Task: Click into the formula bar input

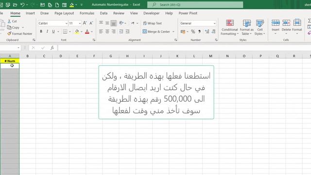Action: [184, 48]
